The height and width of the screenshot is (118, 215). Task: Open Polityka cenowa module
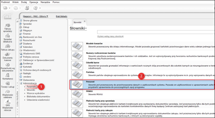pos(31,57)
